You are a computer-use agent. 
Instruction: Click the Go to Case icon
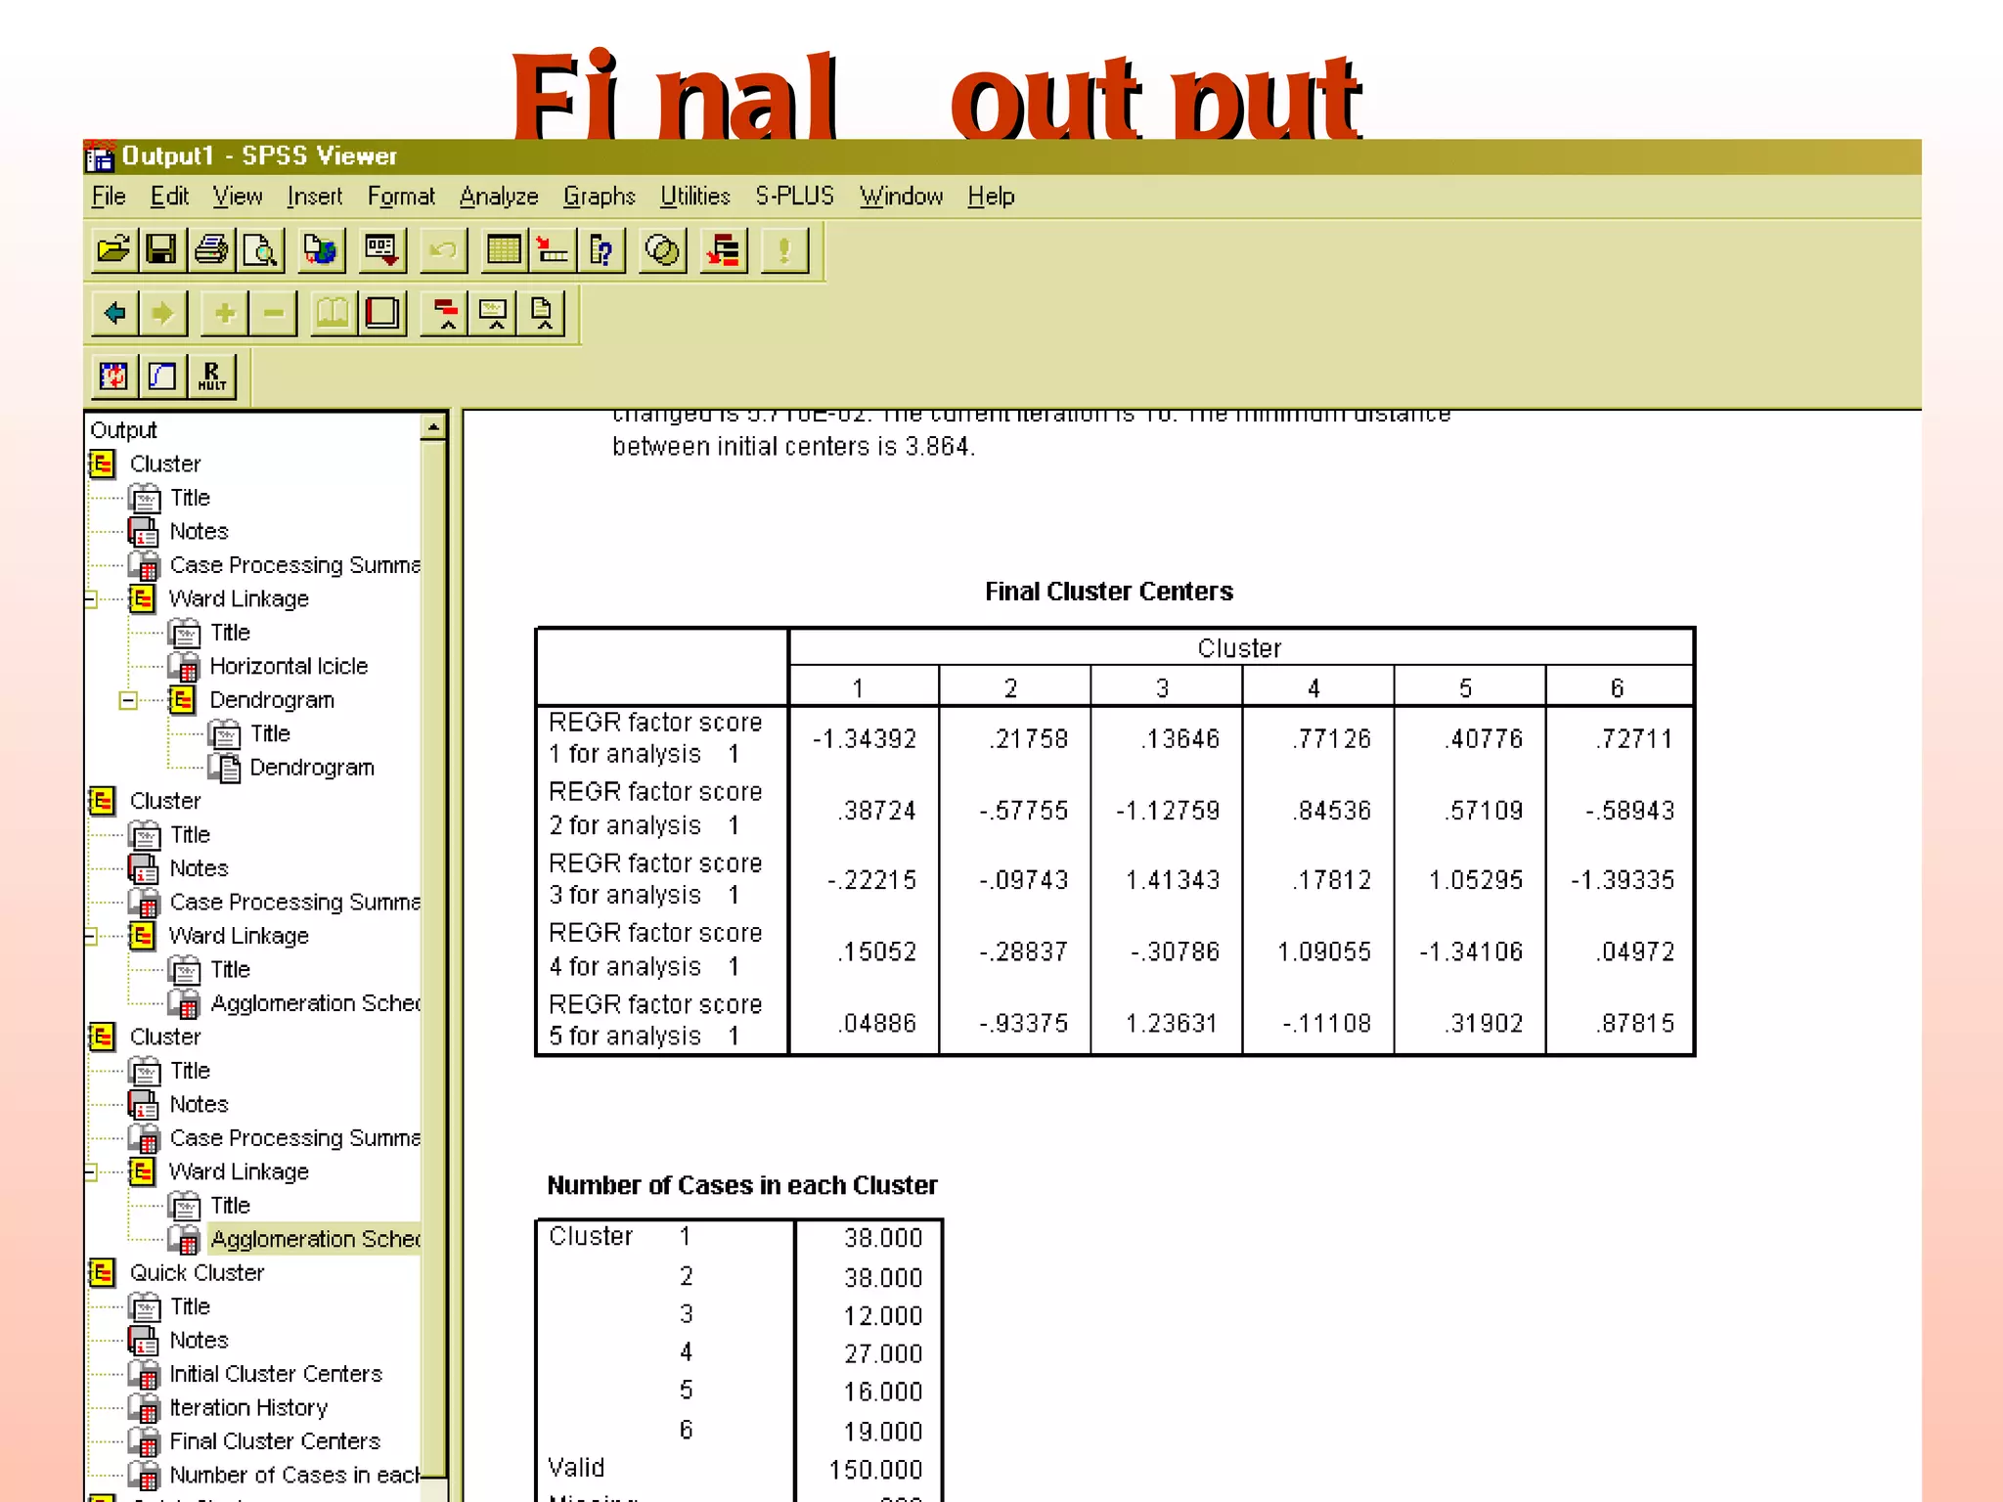(553, 250)
